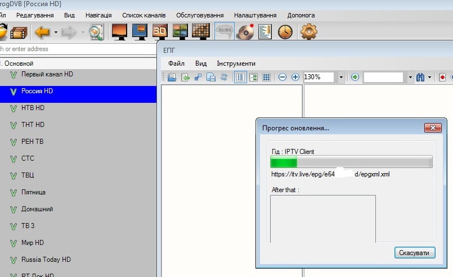Toggle the list view mode button

pos(240,77)
